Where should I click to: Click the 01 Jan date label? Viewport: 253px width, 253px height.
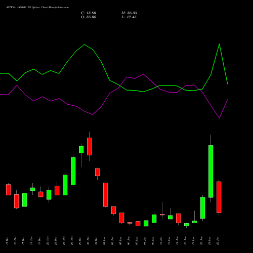(104, 241)
